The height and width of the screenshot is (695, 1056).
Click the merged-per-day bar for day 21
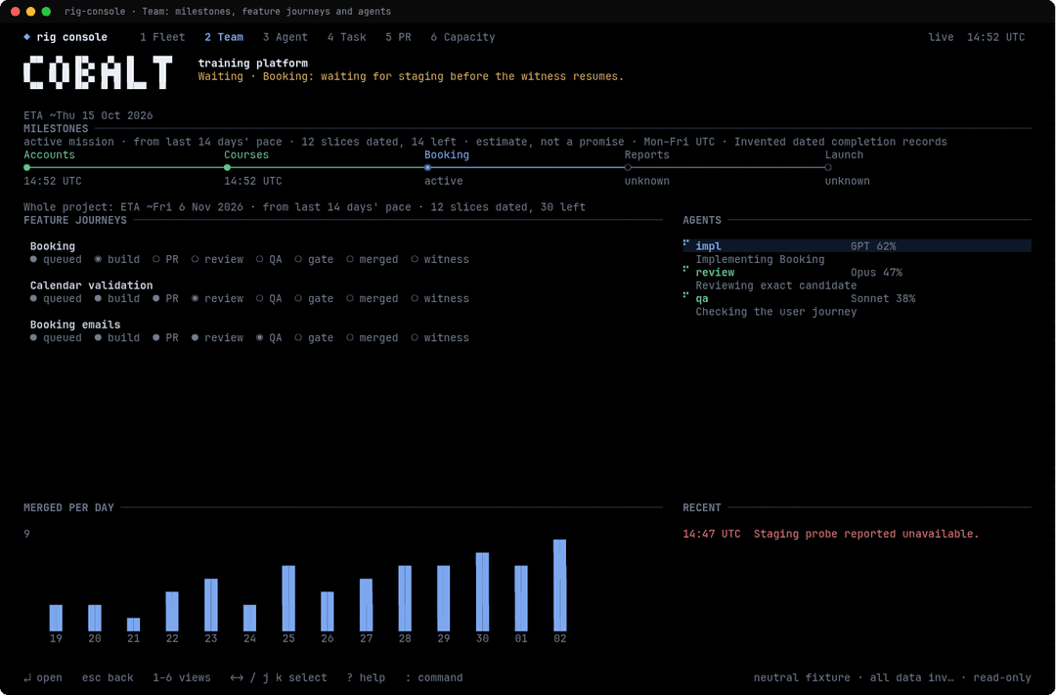133,625
